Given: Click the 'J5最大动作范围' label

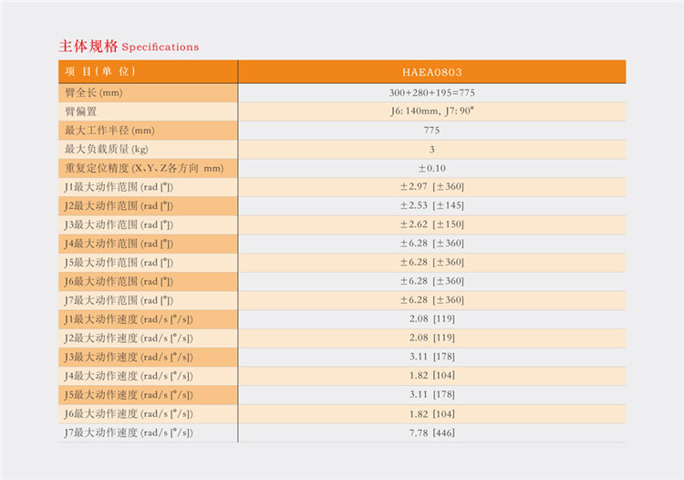Looking at the screenshot, I should click(119, 262).
